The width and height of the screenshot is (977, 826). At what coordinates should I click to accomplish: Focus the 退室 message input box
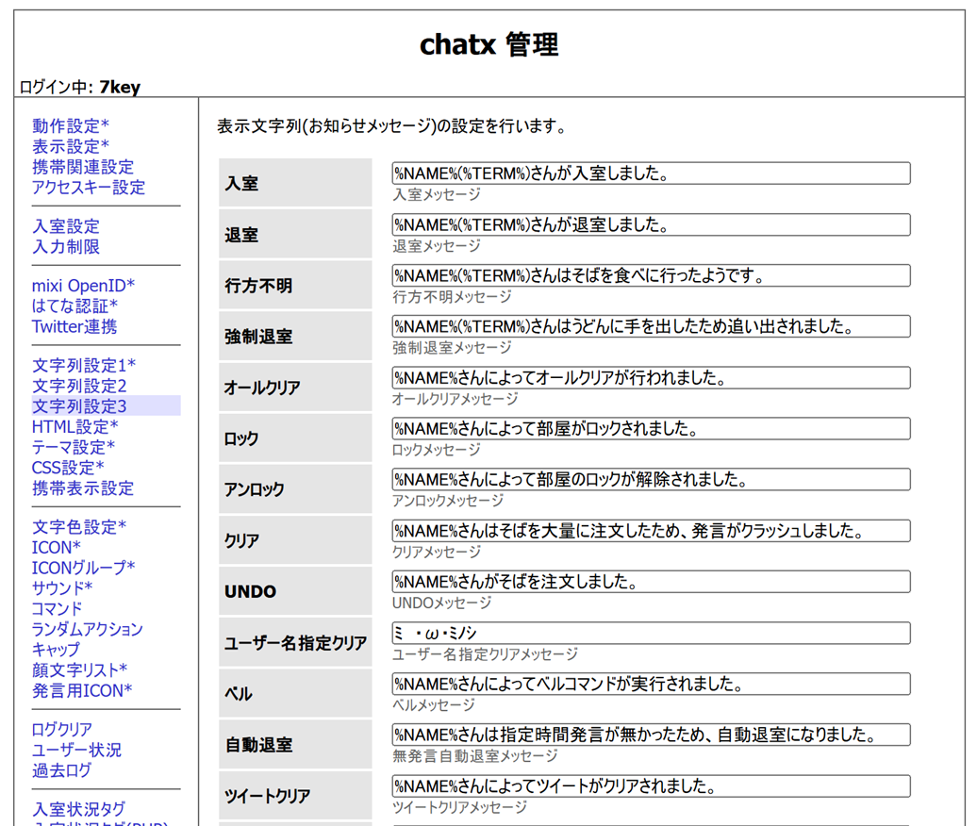pyautogui.click(x=651, y=224)
